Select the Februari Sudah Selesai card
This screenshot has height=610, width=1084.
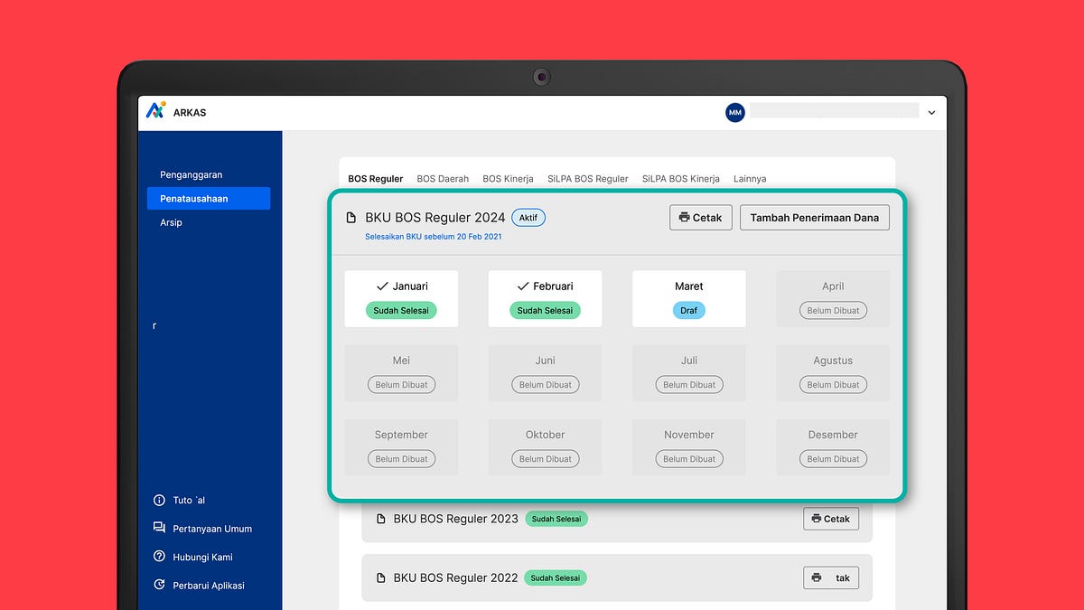coord(545,298)
